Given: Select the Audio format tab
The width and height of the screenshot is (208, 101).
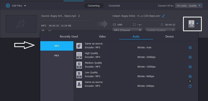Looking at the screenshot, I should coord(136,36).
